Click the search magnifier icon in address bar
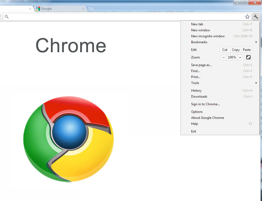 pos(7,17)
